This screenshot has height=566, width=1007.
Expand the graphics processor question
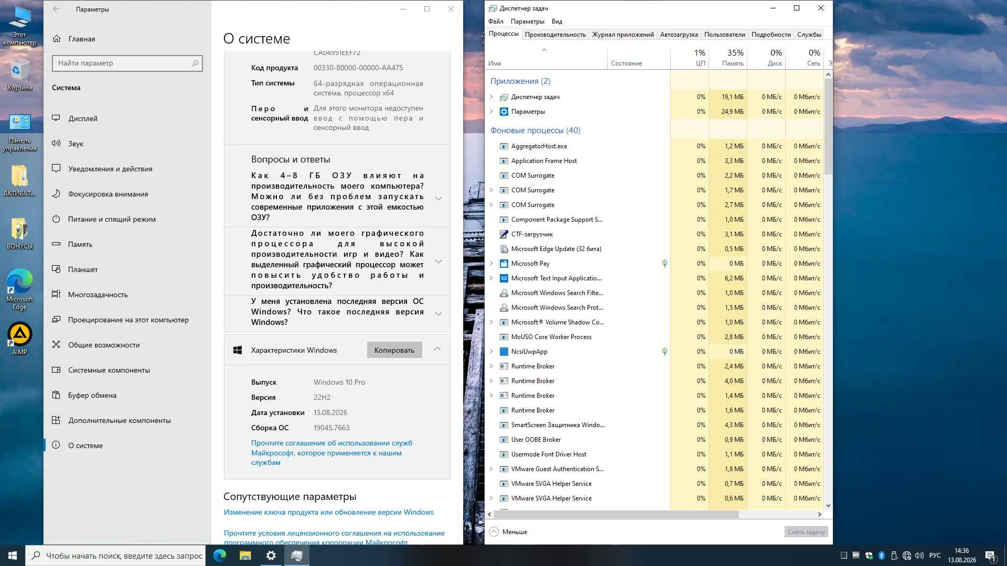(x=438, y=261)
